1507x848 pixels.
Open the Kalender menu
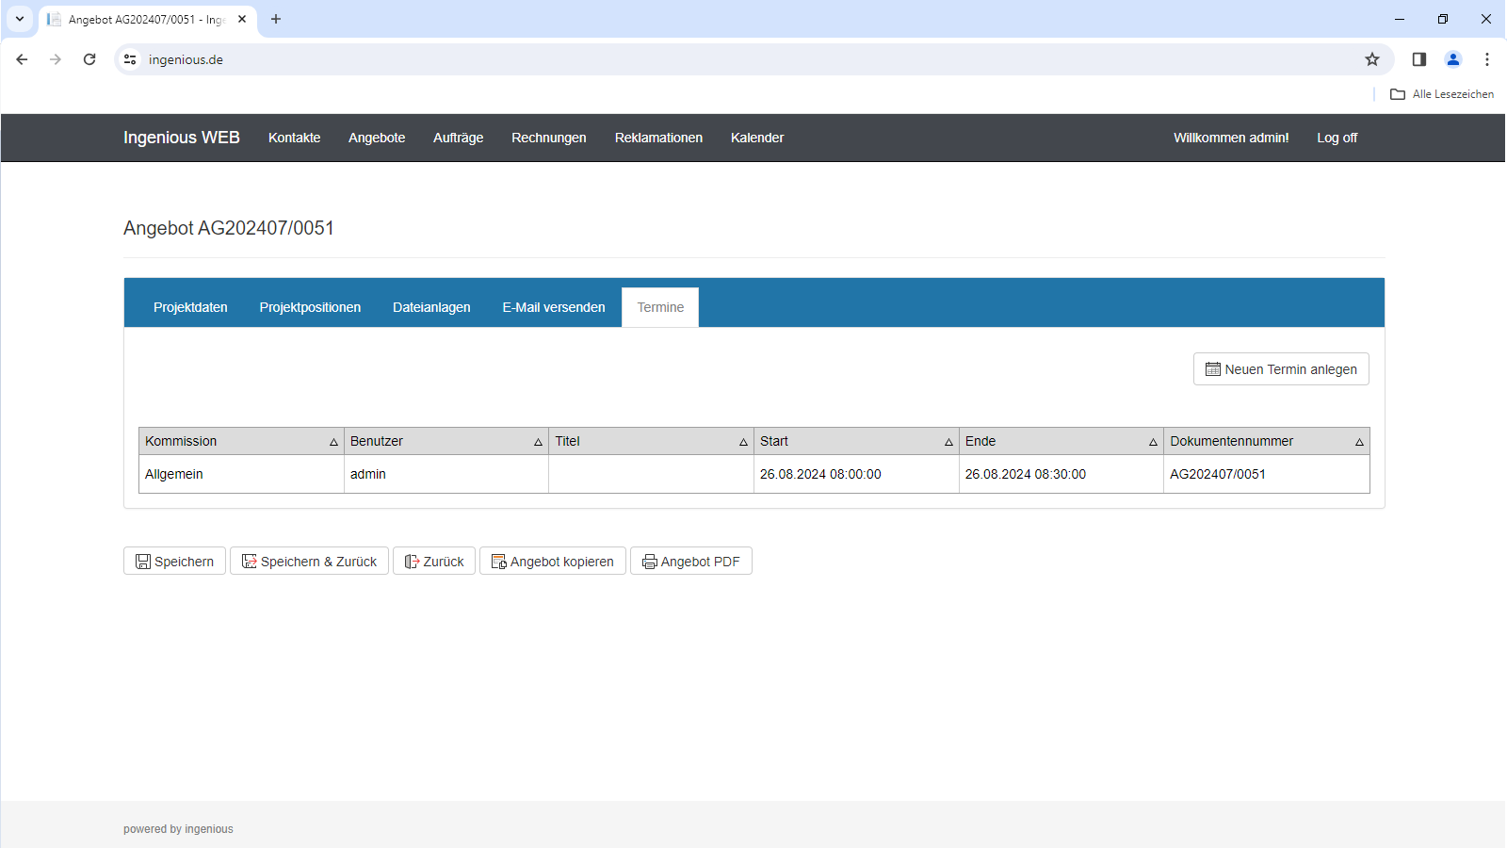(757, 138)
